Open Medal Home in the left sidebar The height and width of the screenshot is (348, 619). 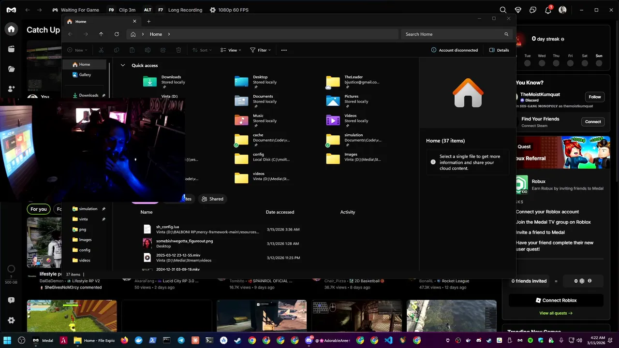point(11,29)
